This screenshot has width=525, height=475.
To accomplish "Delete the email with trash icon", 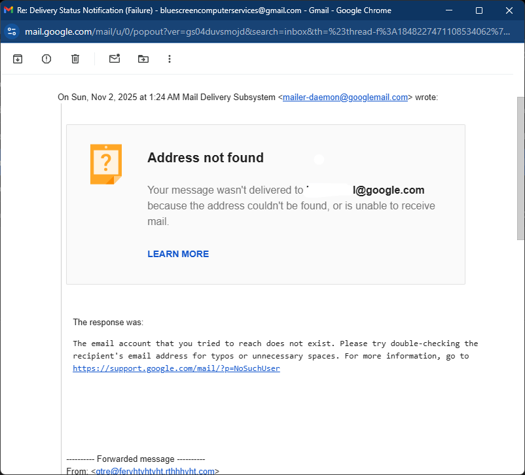I will coord(75,59).
